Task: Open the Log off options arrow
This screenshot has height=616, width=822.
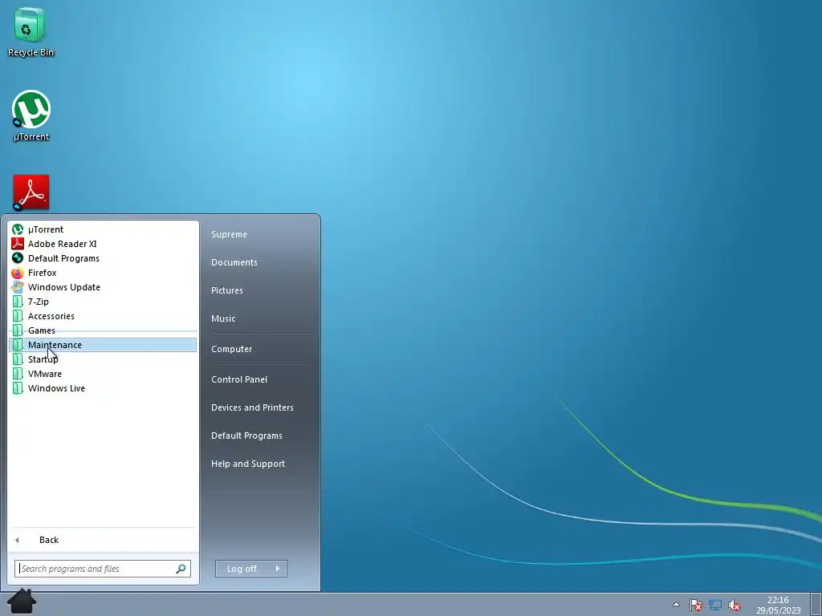Action: [x=278, y=569]
